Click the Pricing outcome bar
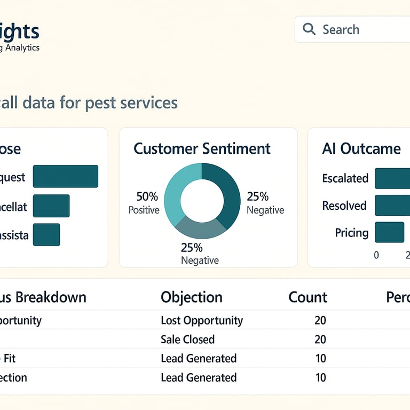The image size is (410, 410). [389, 233]
